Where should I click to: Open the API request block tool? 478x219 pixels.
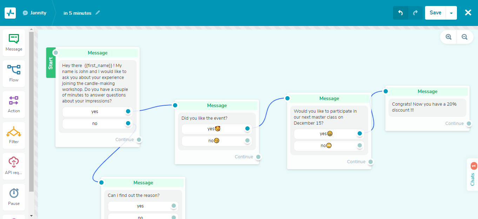14,166
